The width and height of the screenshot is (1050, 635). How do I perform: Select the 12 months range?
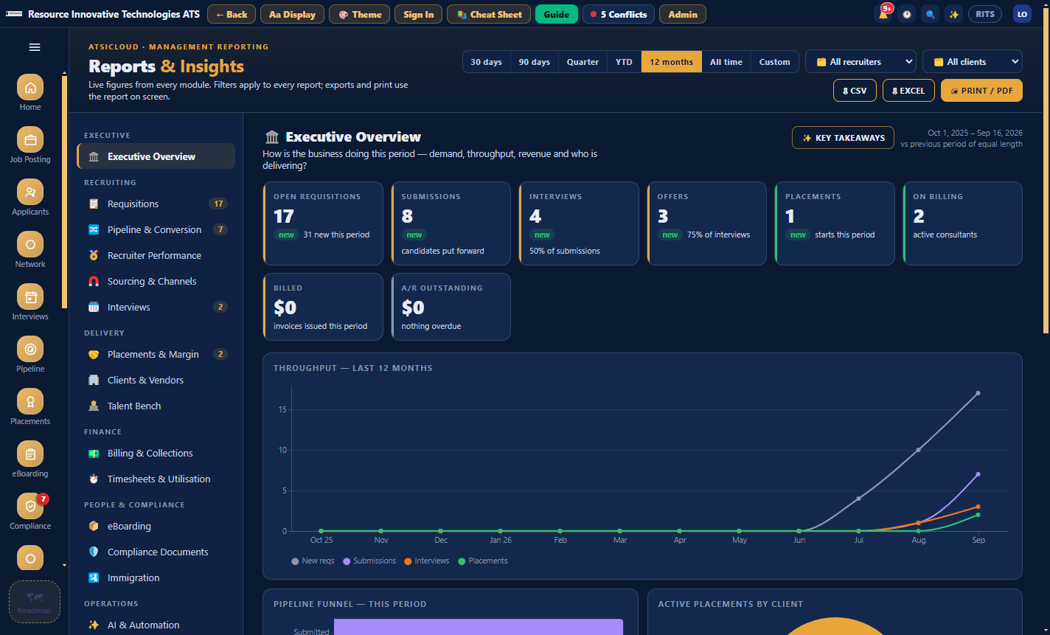click(672, 62)
